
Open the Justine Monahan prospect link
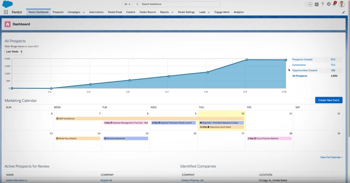click(15, 180)
